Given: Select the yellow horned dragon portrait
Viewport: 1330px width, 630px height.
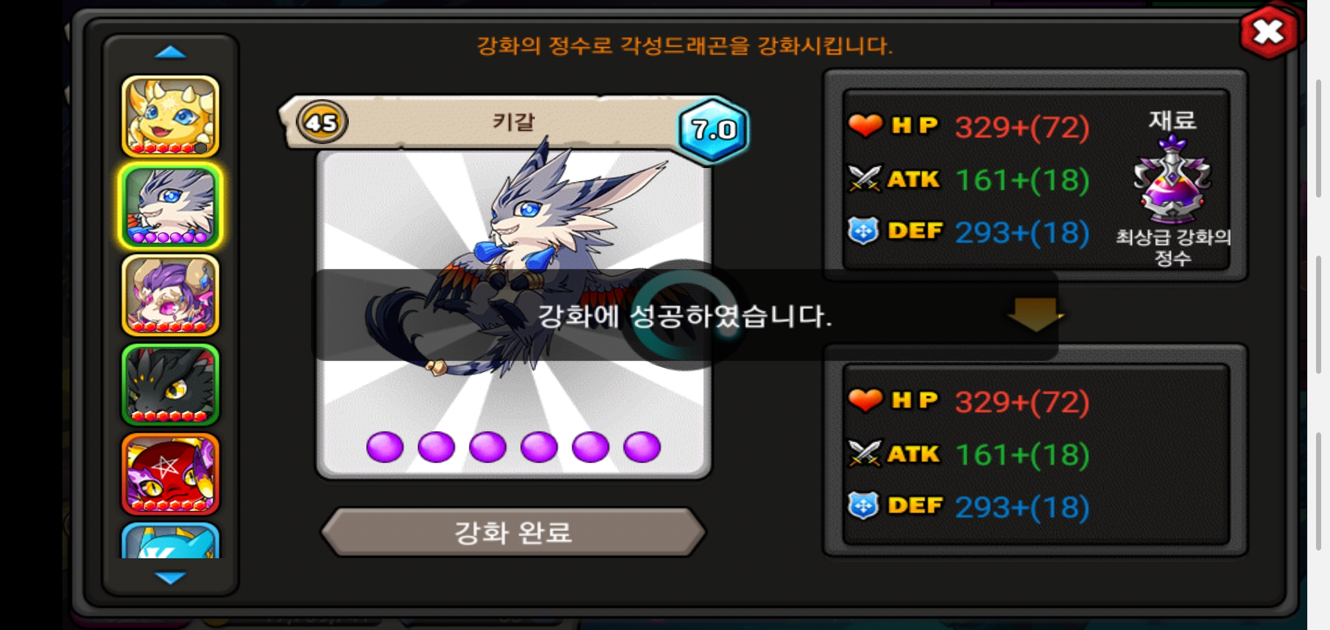Looking at the screenshot, I should 170,117.
